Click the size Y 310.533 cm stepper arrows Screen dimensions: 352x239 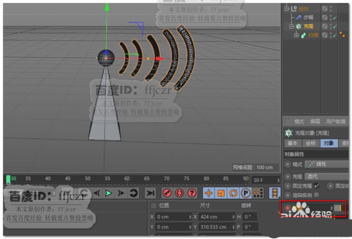coord(233,227)
